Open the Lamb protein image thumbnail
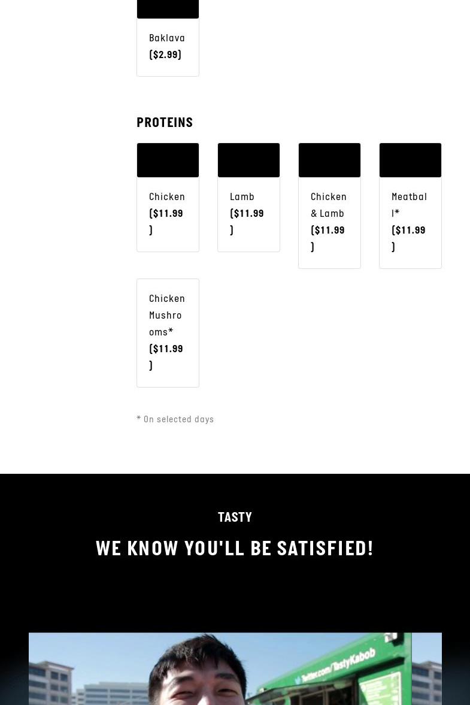 248,160
